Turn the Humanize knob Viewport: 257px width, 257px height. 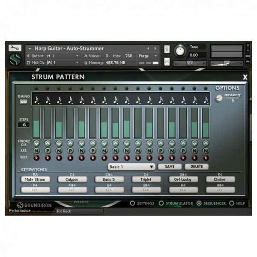(219, 98)
